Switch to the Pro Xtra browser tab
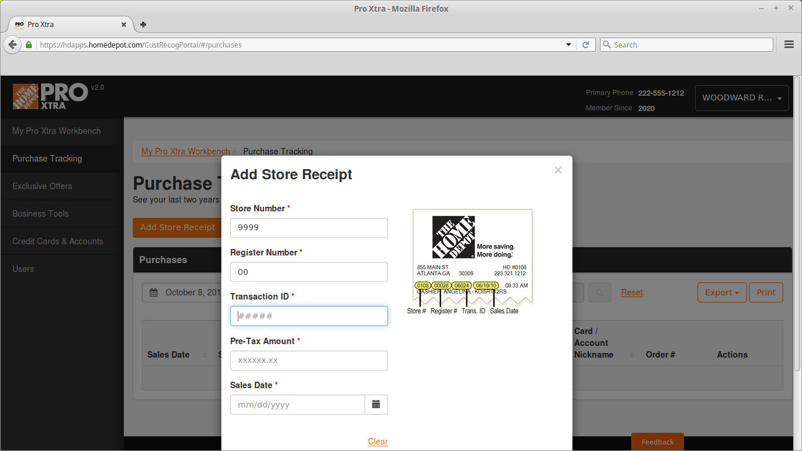Viewport: 802px width, 451px height. (65, 25)
